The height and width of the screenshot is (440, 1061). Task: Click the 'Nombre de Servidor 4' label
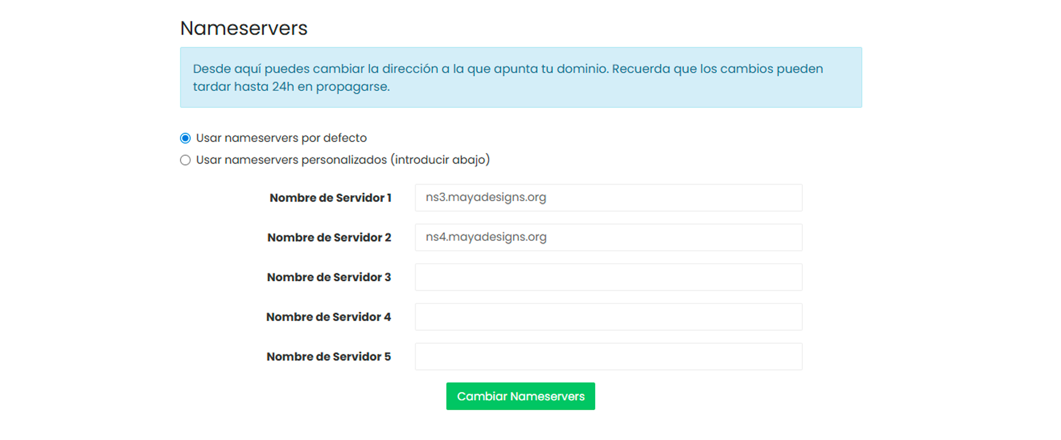click(x=328, y=317)
